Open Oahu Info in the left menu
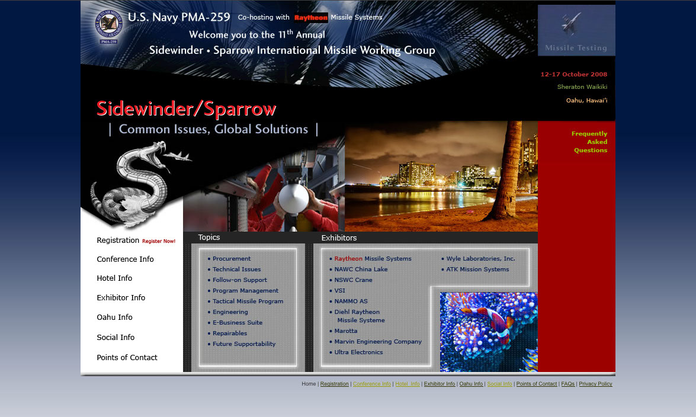This screenshot has height=417, width=696. pos(114,317)
